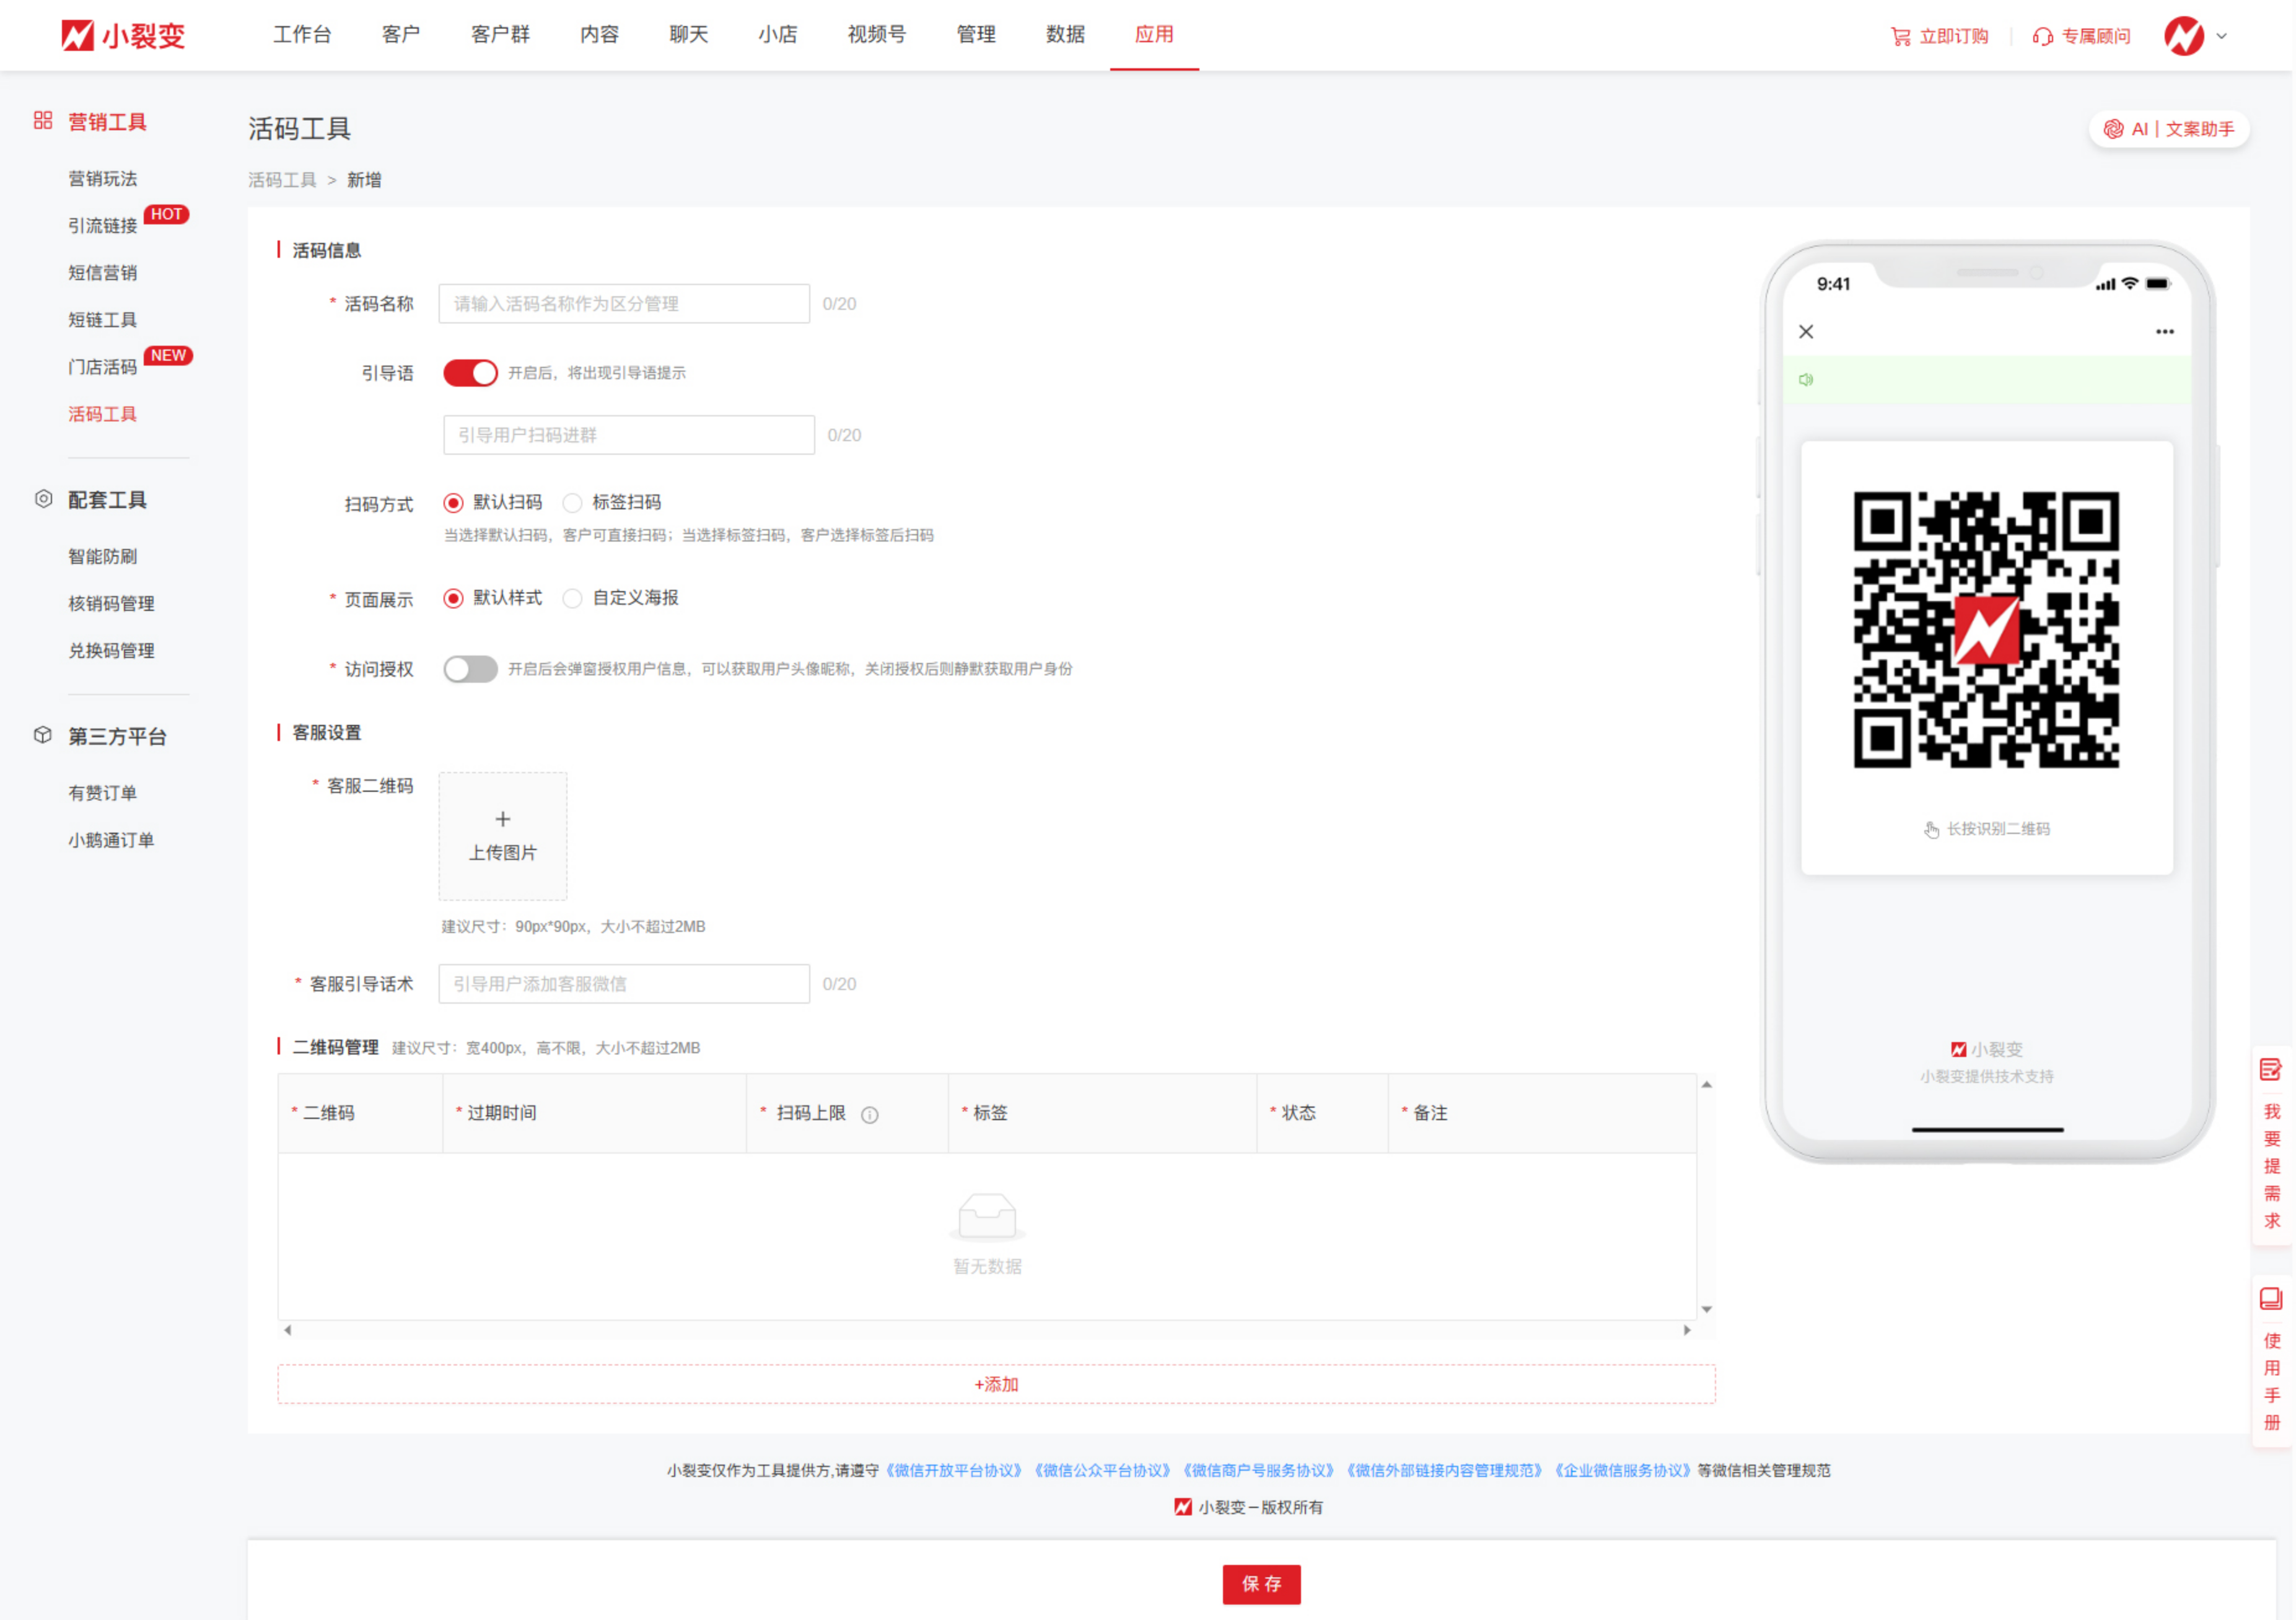Toggle the 引导语 switch off
Screen dimensions: 2296x1620
[x=470, y=373]
